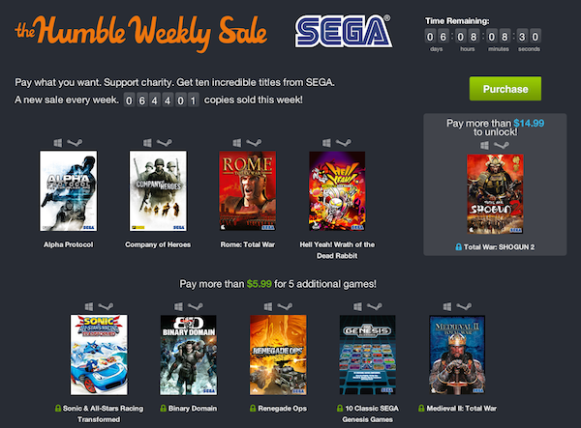The width and height of the screenshot is (581, 428).
Task: Click lock icon beside Binary Domain title
Action: tap(163, 409)
